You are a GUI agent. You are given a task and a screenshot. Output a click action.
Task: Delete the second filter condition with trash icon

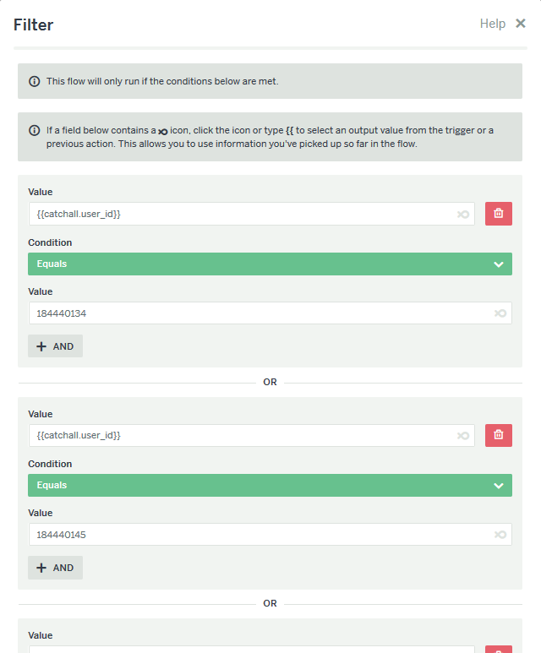coord(498,435)
